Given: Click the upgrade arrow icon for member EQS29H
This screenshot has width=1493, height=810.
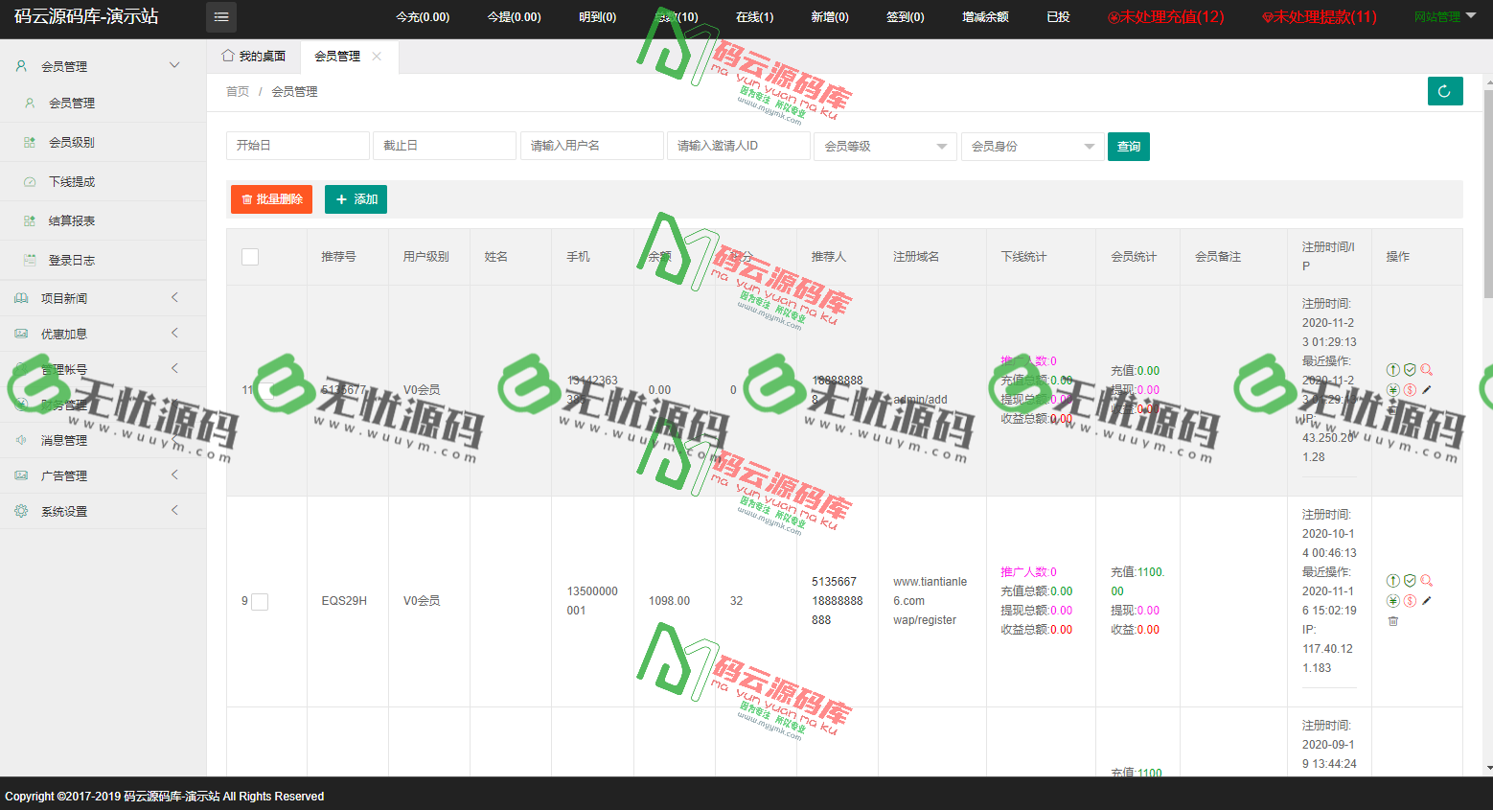Looking at the screenshot, I should pyautogui.click(x=1392, y=580).
